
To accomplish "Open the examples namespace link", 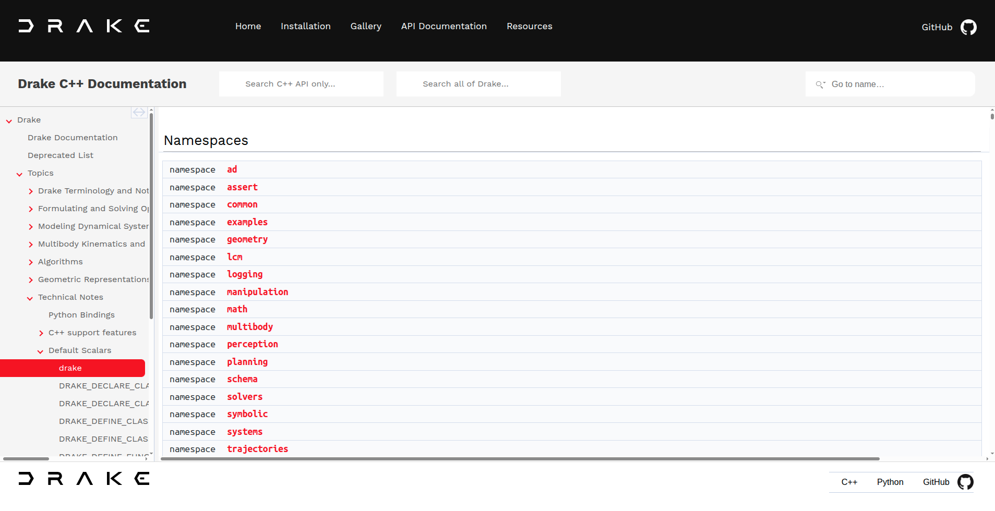I will [247, 222].
